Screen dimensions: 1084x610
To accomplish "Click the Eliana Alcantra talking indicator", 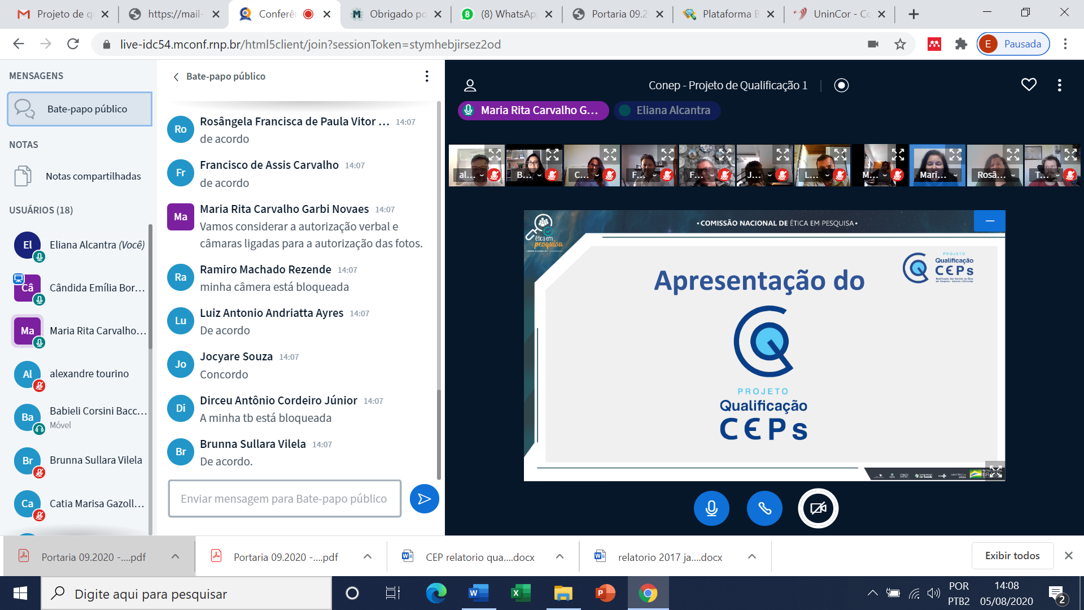I will click(667, 111).
